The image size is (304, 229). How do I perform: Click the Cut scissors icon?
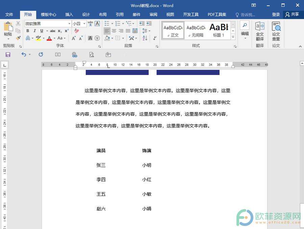coord(18,23)
